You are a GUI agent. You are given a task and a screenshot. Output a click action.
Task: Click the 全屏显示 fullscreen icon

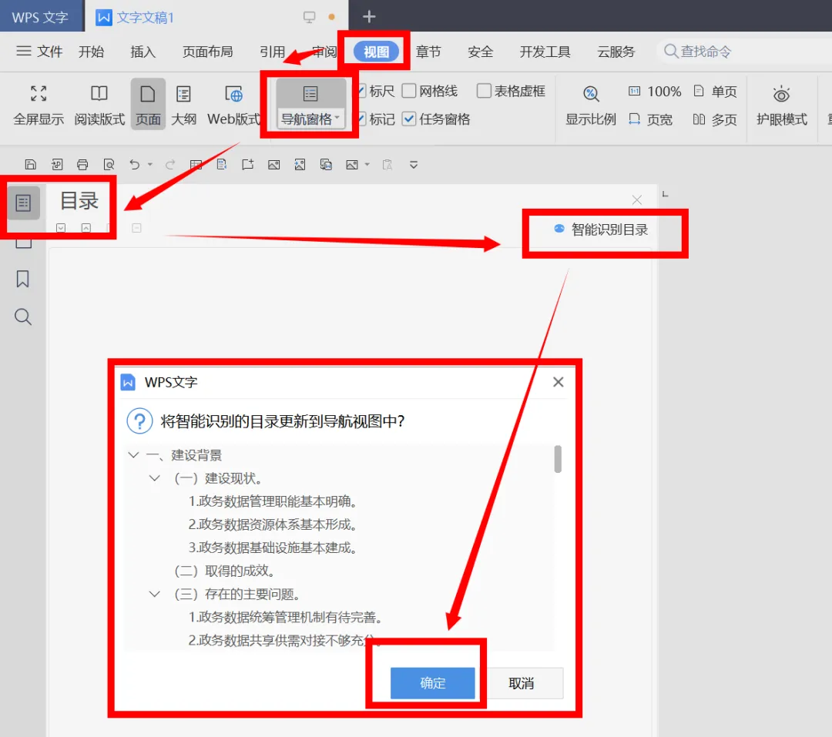pyautogui.click(x=39, y=94)
